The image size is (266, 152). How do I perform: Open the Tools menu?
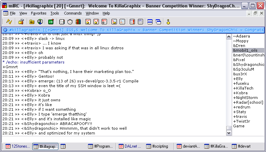(55, 13)
